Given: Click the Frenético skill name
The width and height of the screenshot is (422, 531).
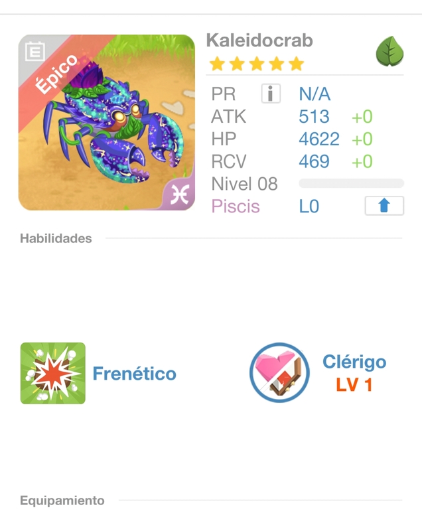Looking at the screenshot, I should (x=134, y=373).
